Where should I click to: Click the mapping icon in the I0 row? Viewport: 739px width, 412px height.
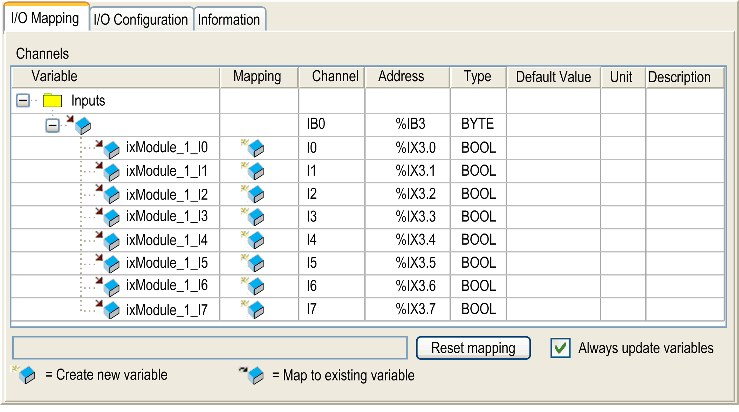point(253,148)
